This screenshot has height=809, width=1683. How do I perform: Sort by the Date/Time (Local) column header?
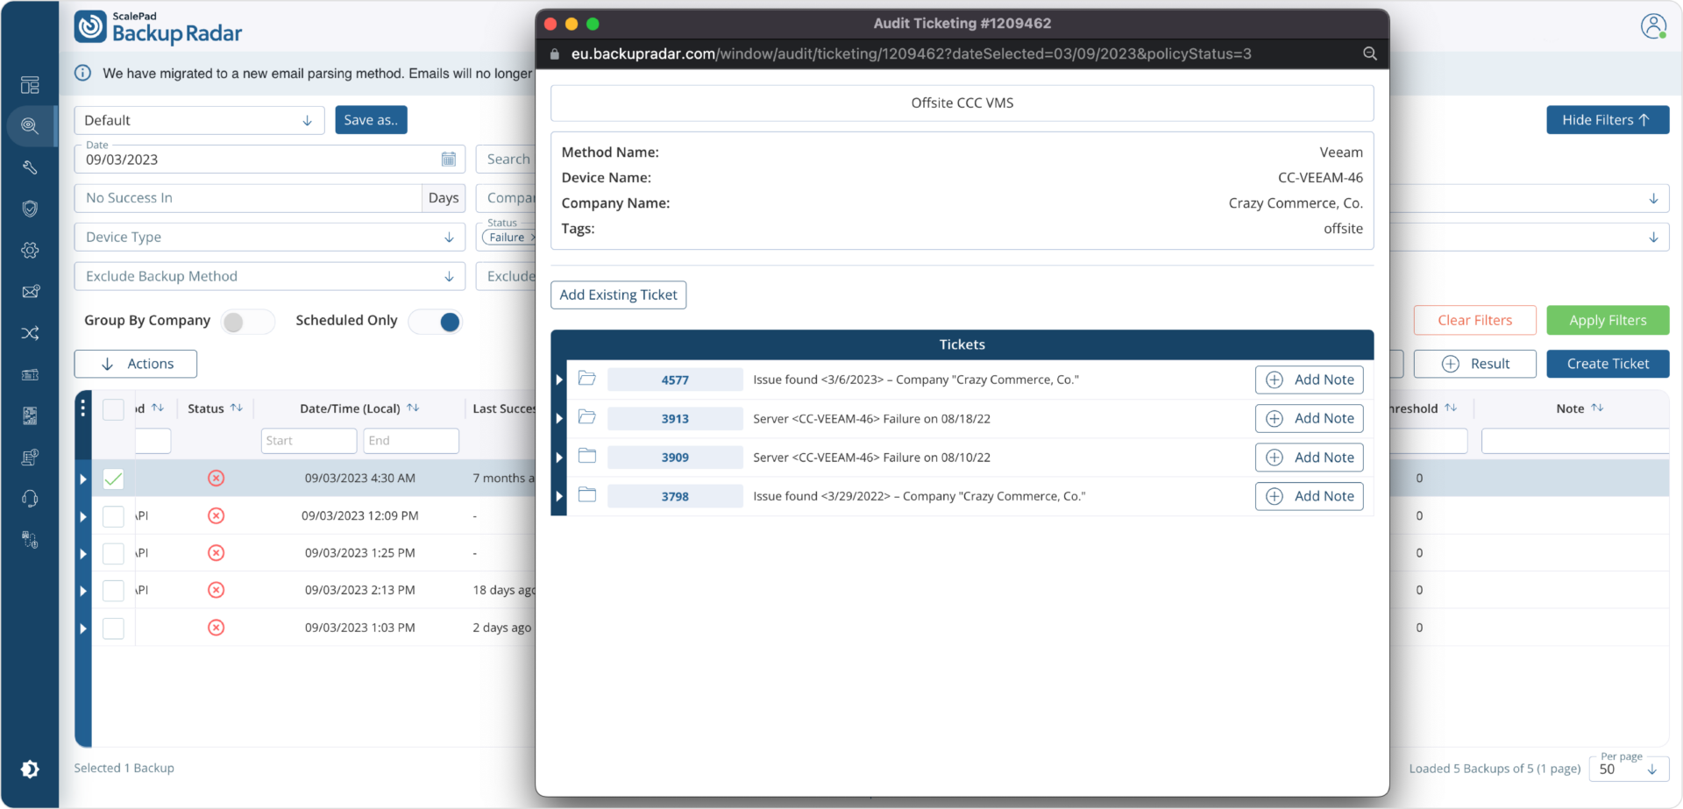pos(350,408)
